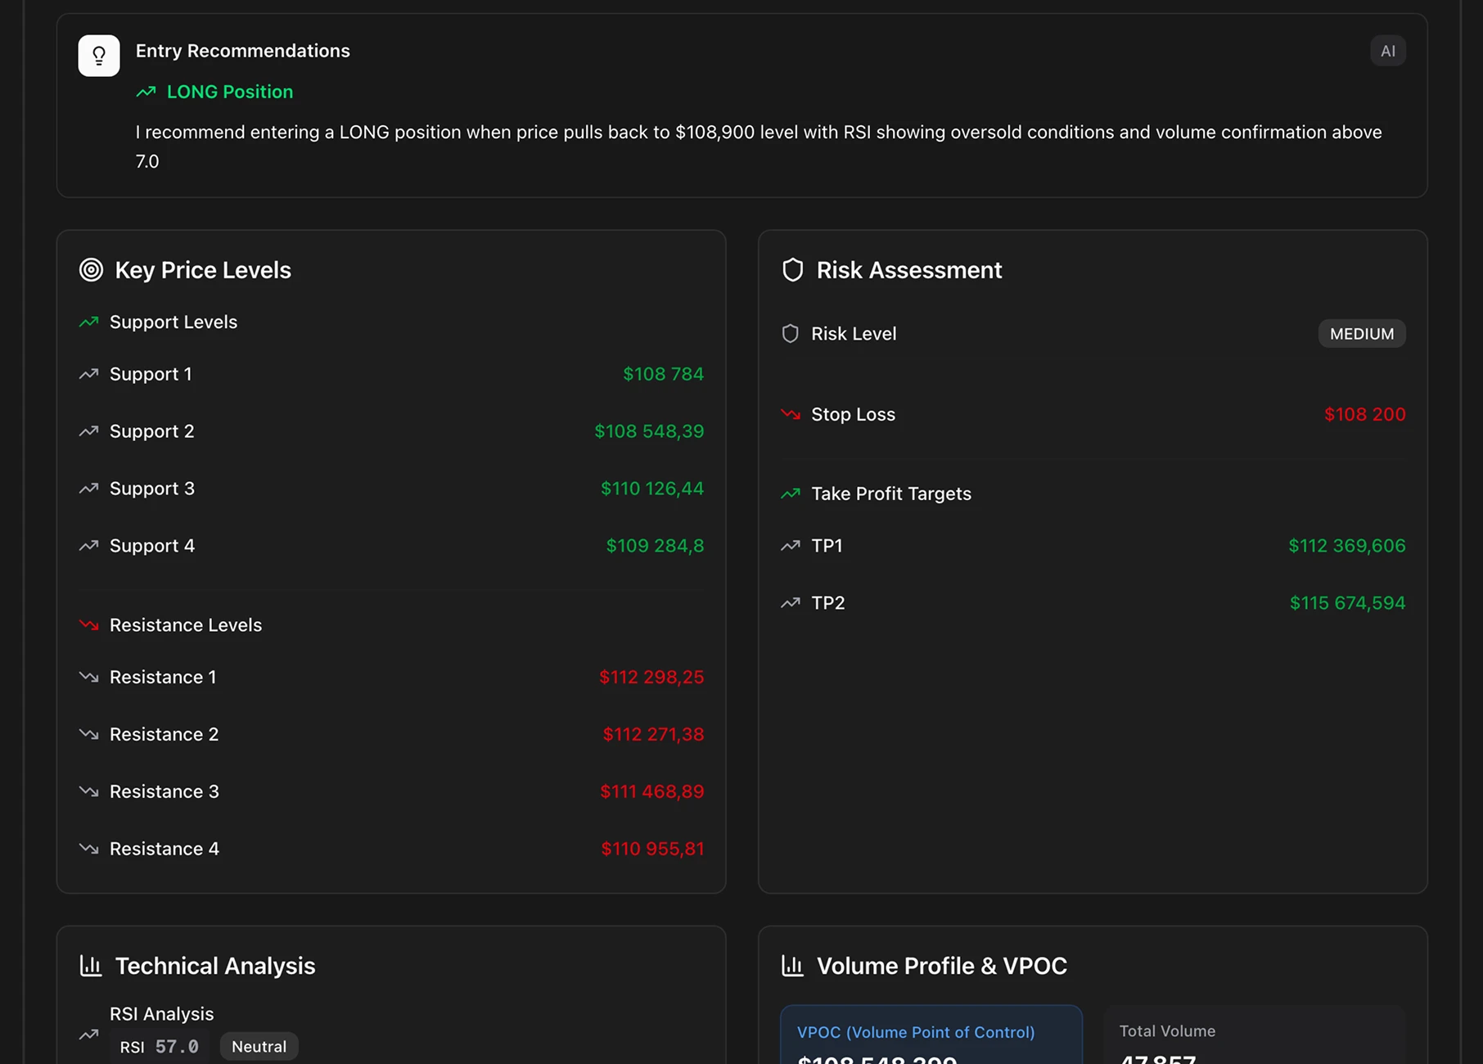Click the TP1 value $112 369,606
The height and width of the screenshot is (1064, 1483).
tap(1347, 546)
